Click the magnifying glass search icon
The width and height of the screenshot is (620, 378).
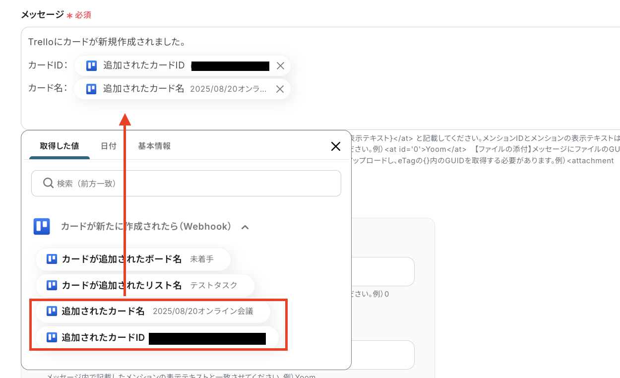48,183
